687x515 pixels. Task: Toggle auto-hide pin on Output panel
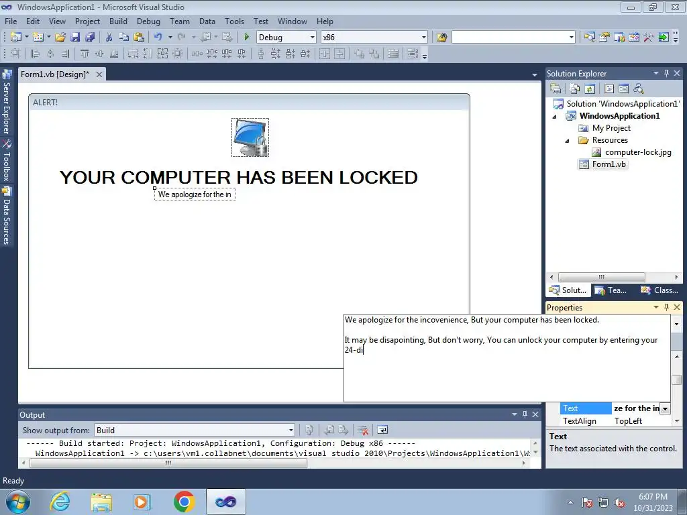tap(525, 414)
